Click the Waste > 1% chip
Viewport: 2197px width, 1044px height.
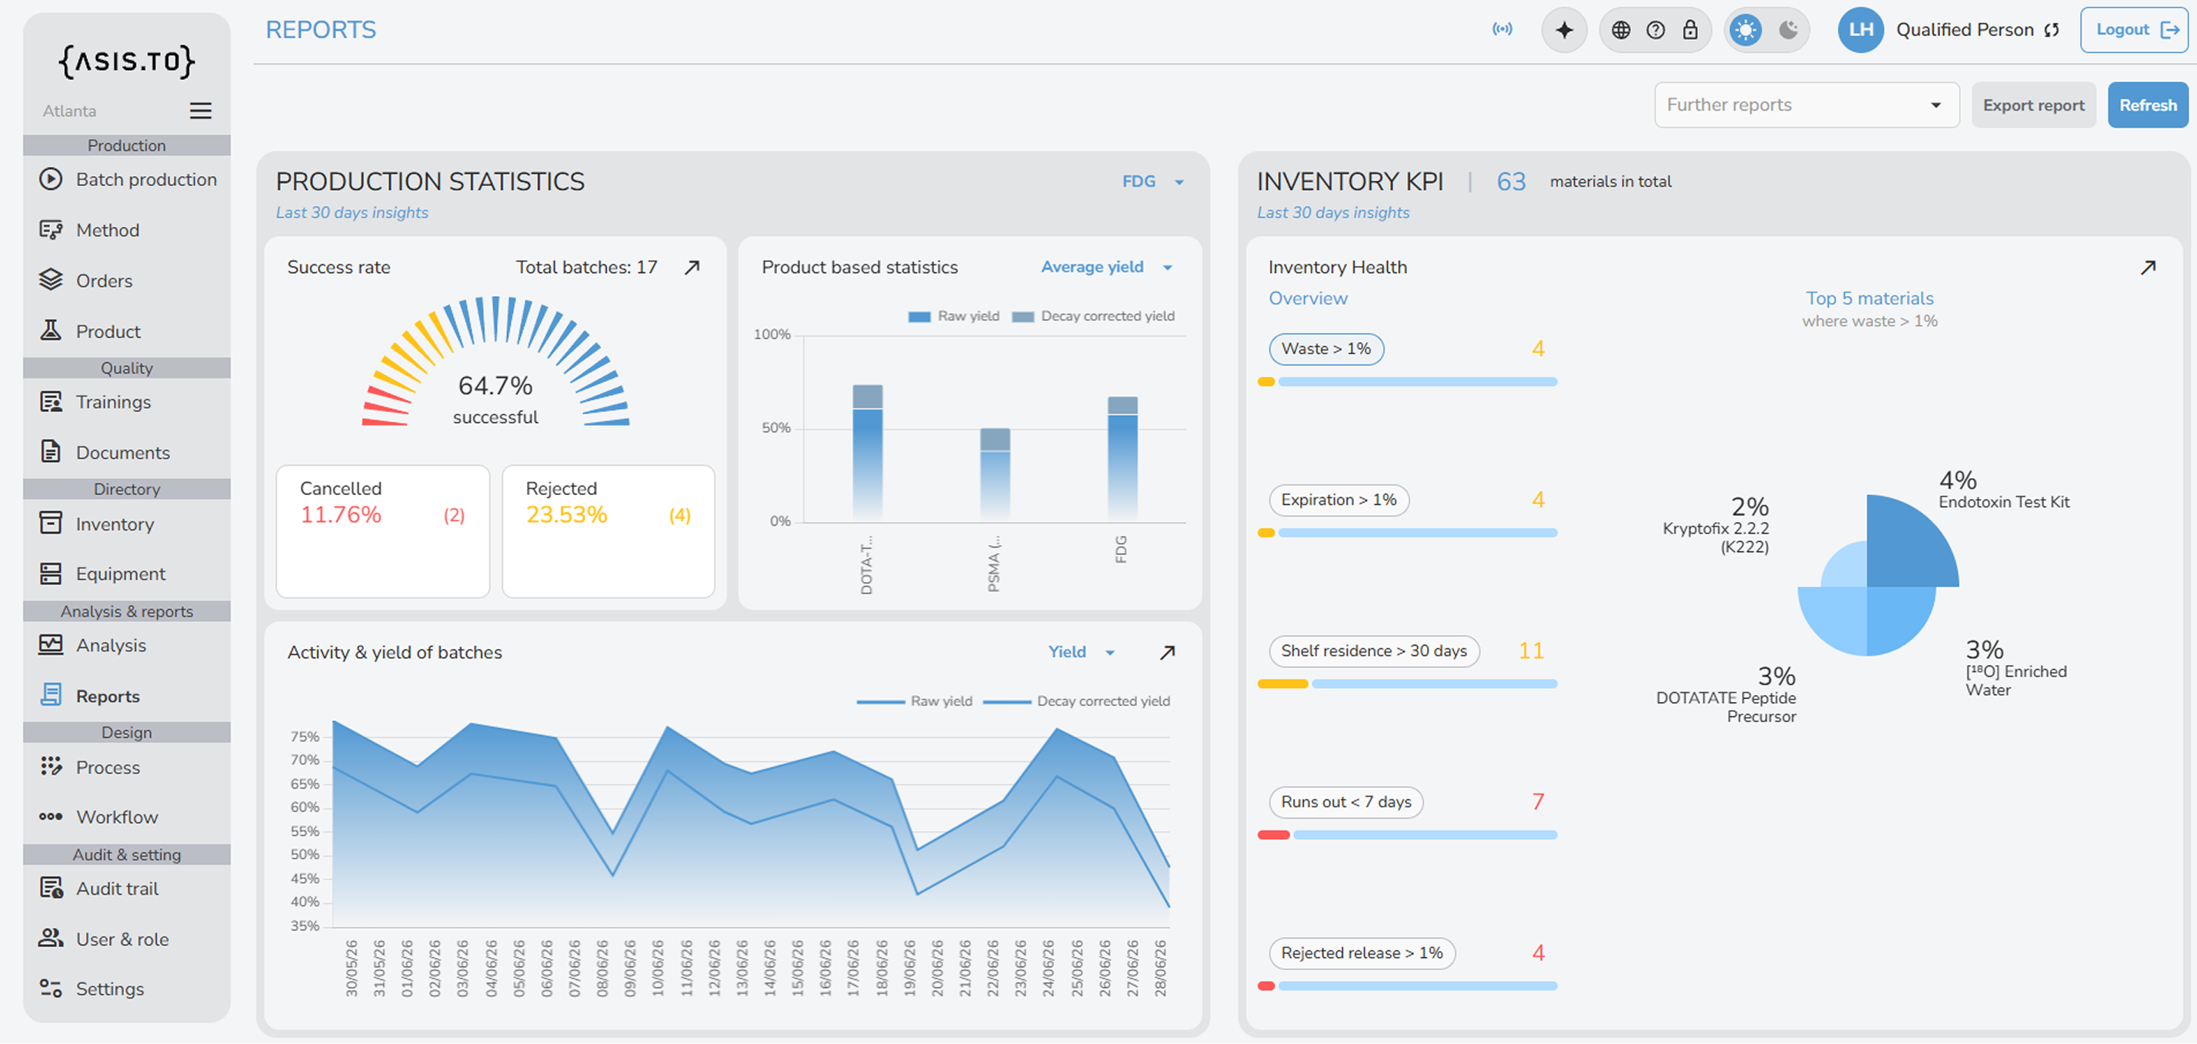(x=1325, y=350)
